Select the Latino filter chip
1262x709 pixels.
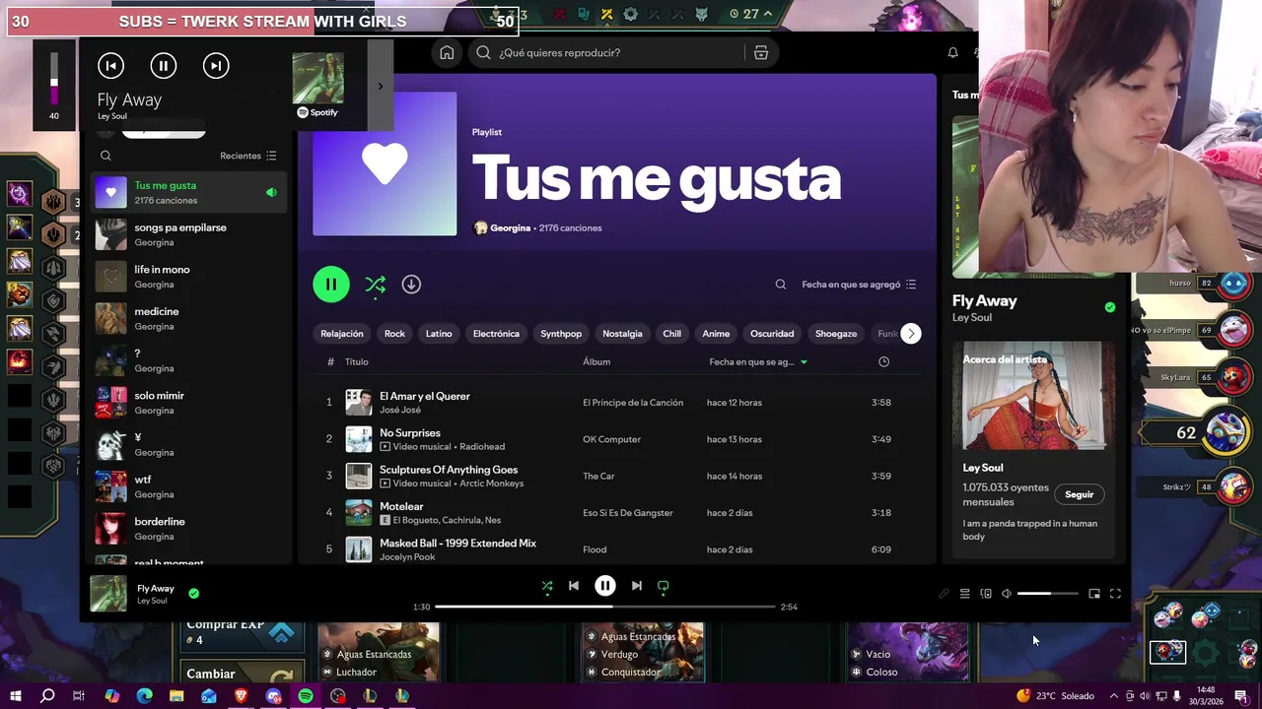pos(439,334)
